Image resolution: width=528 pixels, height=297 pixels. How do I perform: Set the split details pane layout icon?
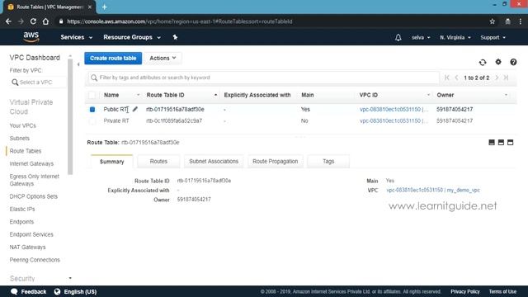click(x=501, y=143)
